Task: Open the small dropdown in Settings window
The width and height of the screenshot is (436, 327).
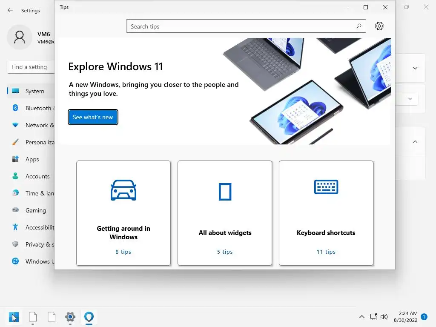Action: pyautogui.click(x=410, y=99)
